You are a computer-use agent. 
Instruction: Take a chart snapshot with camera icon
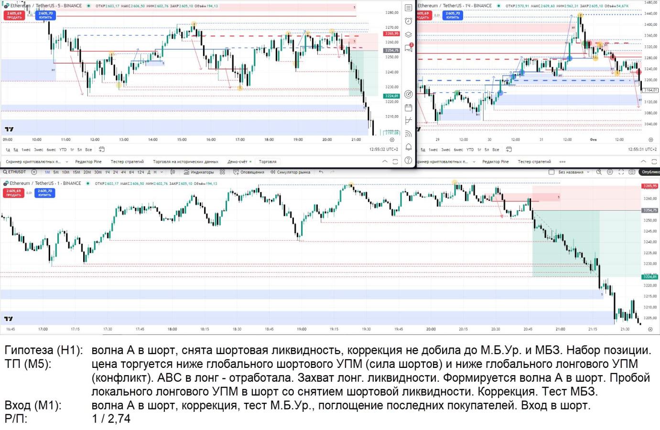point(632,172)
